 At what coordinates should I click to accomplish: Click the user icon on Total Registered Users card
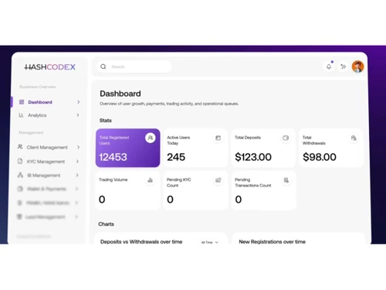(x=151, y=138)
